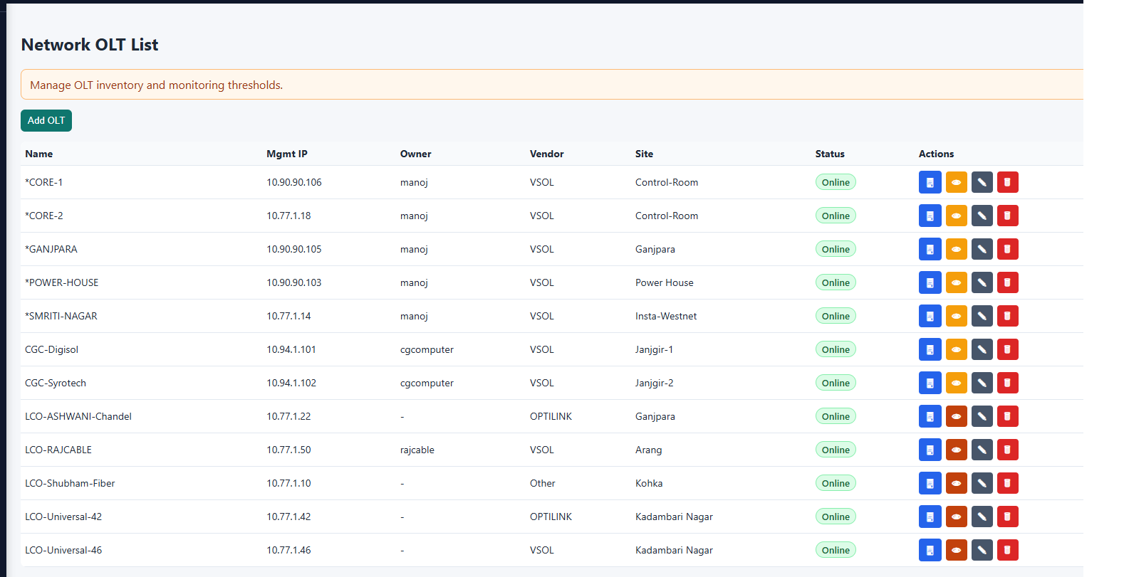Image resolution: width=1124 pixels, height=577 pixels.
Task: Toggle the eye icon for *CORE-1
Action: click(x=956, y=182)
